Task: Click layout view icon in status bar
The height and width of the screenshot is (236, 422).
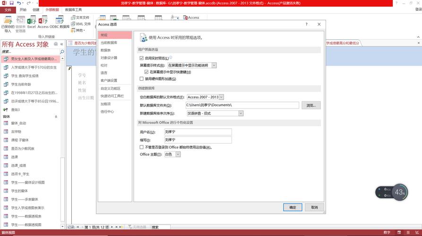Action: [408, 233]
